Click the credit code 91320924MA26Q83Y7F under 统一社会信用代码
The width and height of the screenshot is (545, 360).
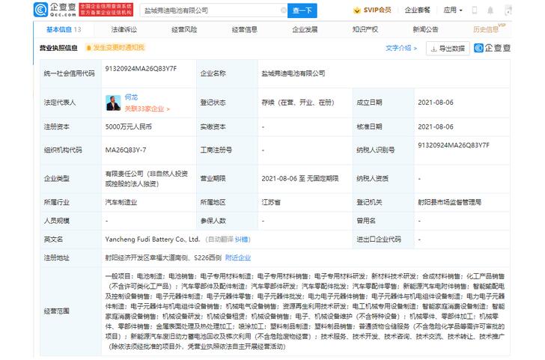(x=141, y=68)
